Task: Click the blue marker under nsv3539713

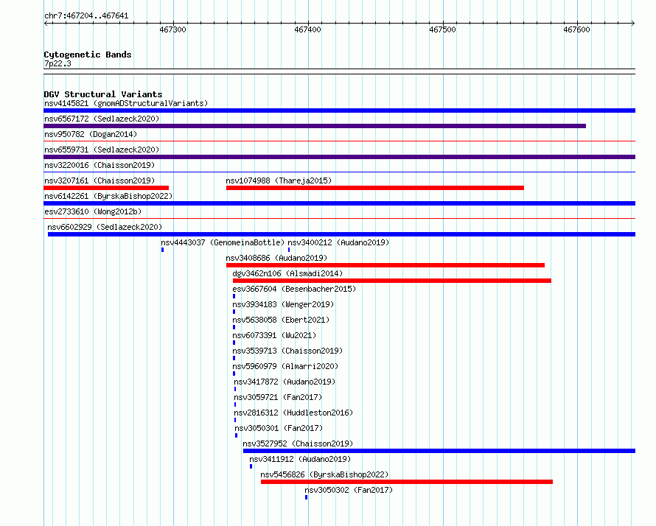Action: pyautogui.click(x=234, y=358)
